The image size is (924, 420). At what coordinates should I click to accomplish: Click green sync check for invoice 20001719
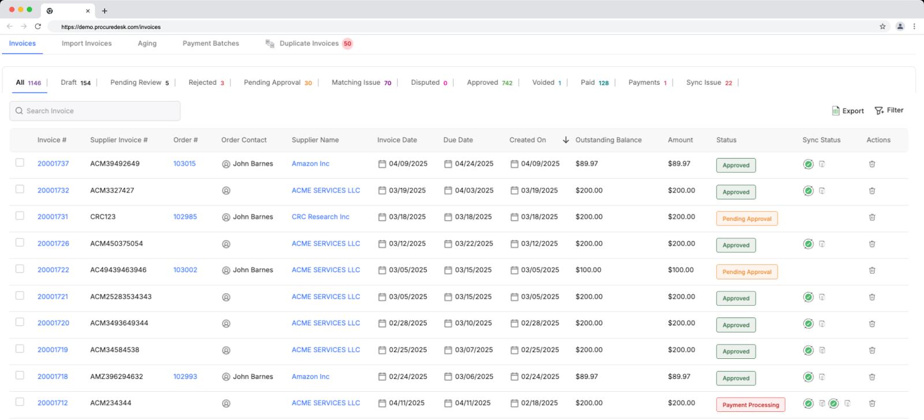(x=808, y=350)
